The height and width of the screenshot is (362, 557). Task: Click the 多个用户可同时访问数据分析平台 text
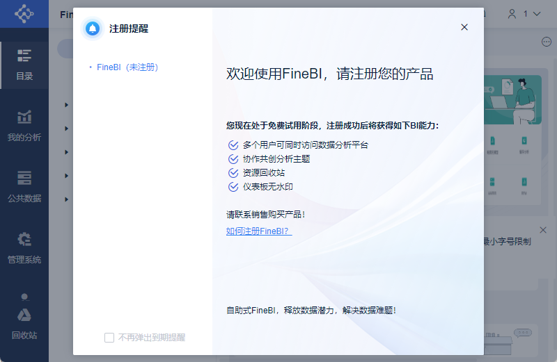point(306,145)
